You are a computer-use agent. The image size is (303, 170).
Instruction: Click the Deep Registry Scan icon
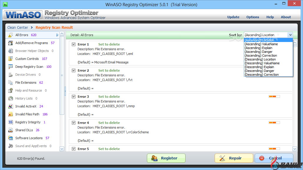(10, 67)
